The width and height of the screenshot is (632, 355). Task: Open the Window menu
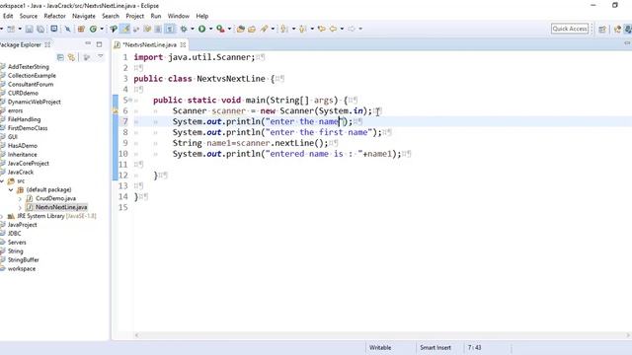[x=178, y=16]
